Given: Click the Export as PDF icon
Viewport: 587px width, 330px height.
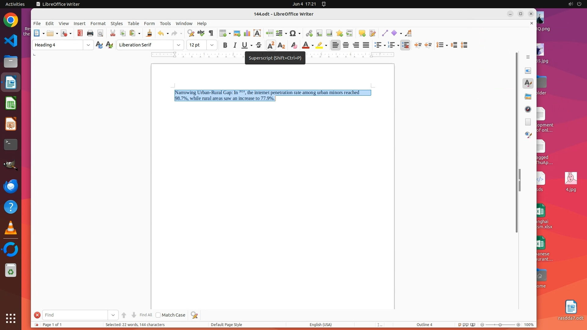Looking at the screenshot, I should [80, 33].
